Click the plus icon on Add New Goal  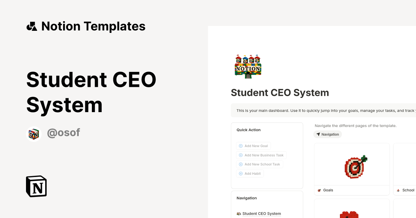pos(240,146)
